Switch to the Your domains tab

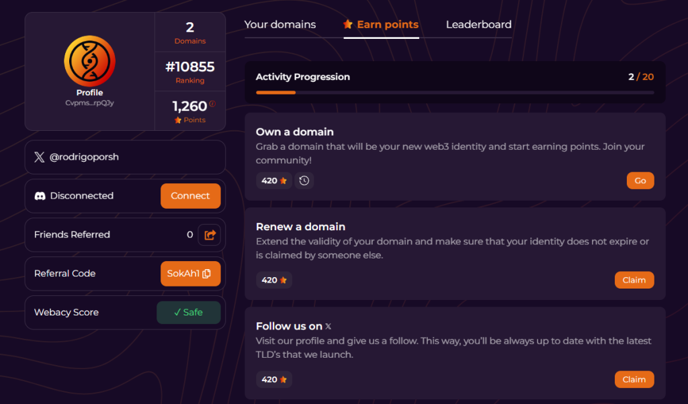click(279, 24)
